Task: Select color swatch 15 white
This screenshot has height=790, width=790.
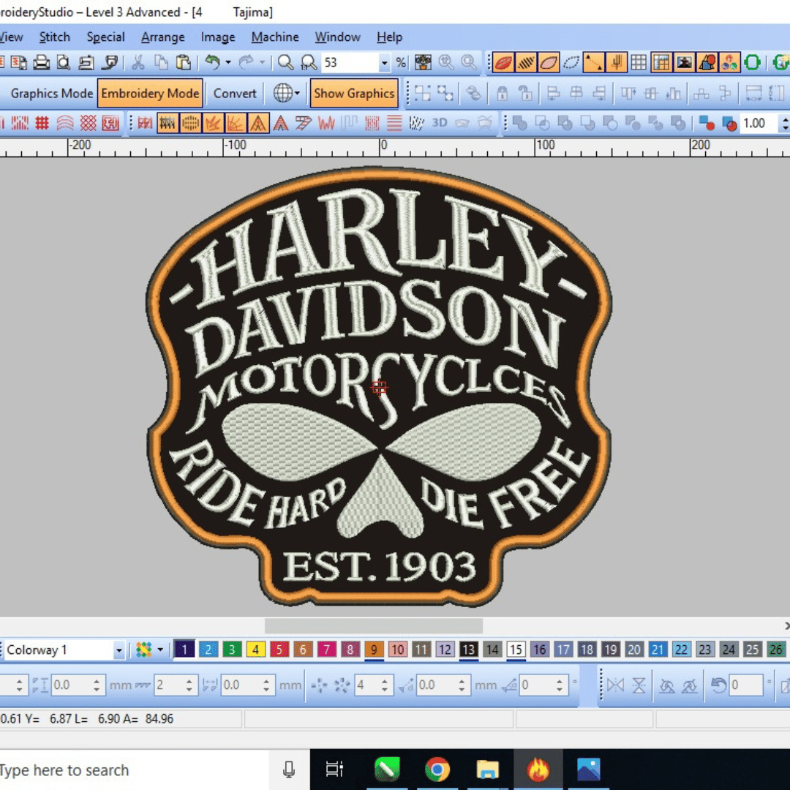Action: [516, 650]
